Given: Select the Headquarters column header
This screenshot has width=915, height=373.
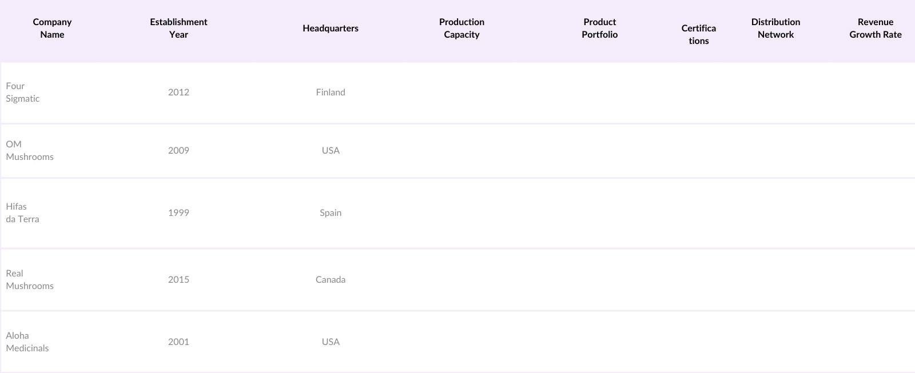Looking at the screenshot, I should coord(331,29).
